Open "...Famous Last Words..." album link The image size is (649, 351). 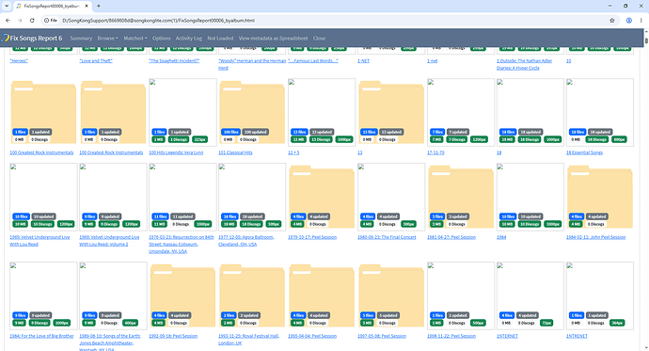click(x=313, y=61)
